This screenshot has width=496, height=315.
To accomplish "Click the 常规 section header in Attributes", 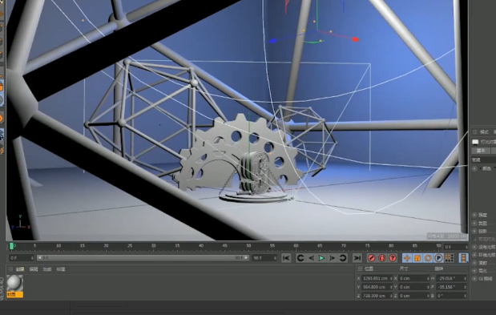I will click(484, 160).
